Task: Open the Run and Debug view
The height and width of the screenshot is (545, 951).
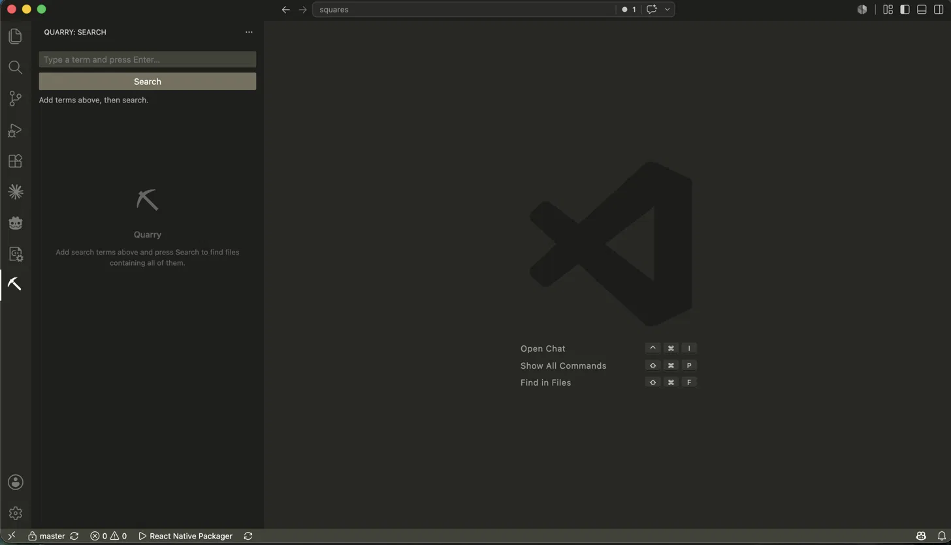Action: [15, 130]
